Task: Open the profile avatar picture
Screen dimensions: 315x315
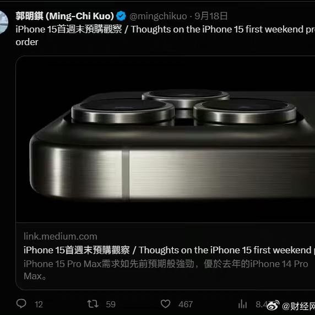Action: tap(4, 22)
